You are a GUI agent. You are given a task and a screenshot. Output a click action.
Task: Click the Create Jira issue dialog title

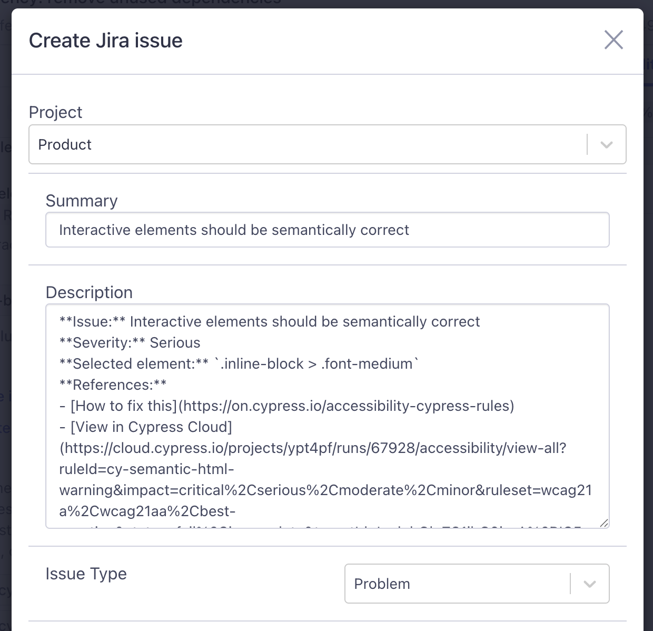coord(106,40)
